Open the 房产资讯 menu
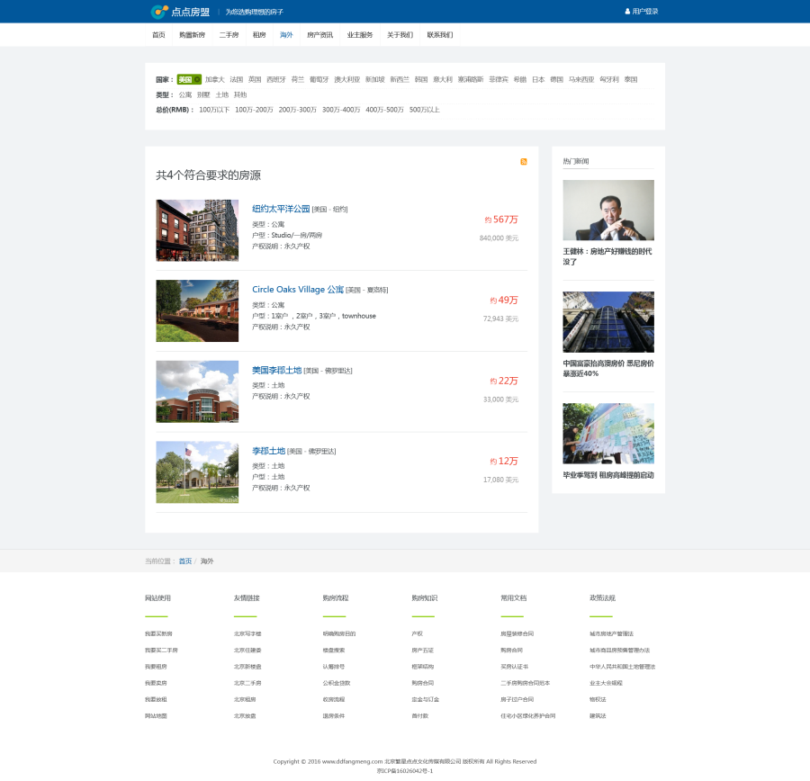 point(319,35)
